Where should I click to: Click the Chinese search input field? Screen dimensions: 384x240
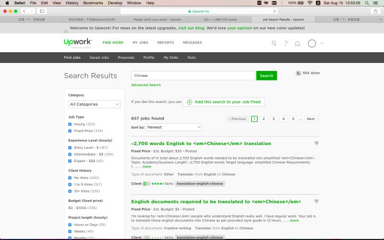tap(193, 76)
